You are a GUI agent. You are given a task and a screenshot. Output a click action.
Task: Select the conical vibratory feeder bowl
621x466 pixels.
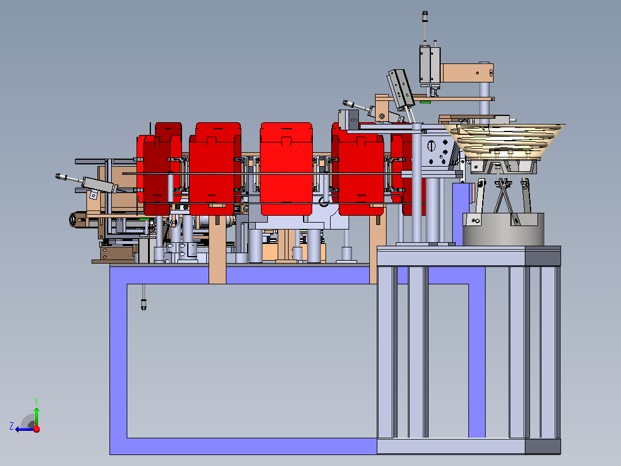pos(503,142)
